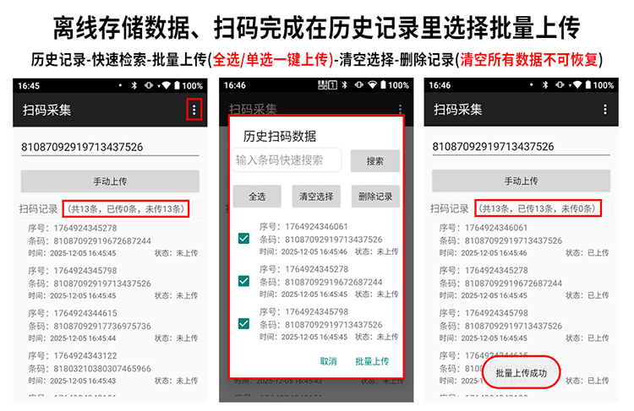Tap the Bluetooth icon on the 批量上传成功 screen

(x=545, y=85)
